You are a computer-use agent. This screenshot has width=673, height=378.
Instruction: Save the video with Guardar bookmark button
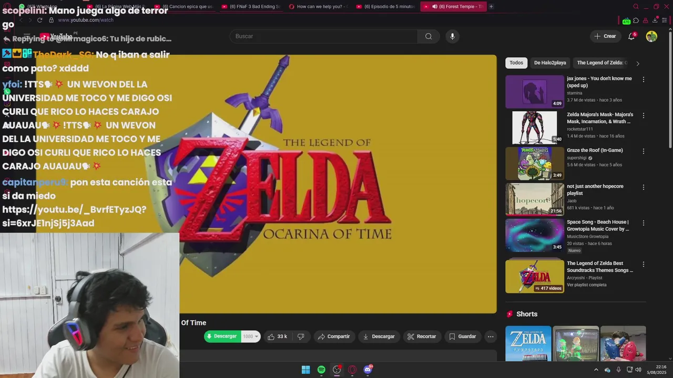(x=462, y=337)
